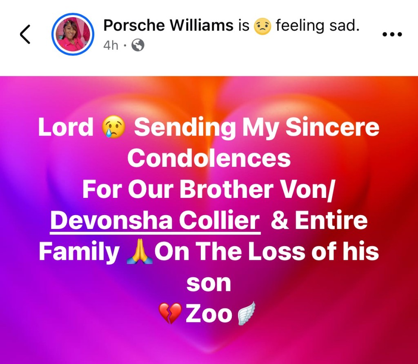The width and height of the screenshot is (418, 364).
Task: Click the word "Condolences"
Action: click(209, 159)
